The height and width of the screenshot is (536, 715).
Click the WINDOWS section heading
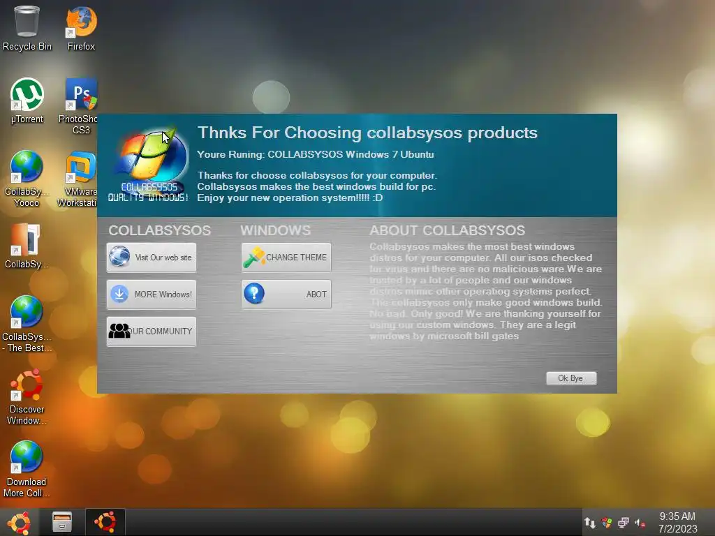[275, 230]
